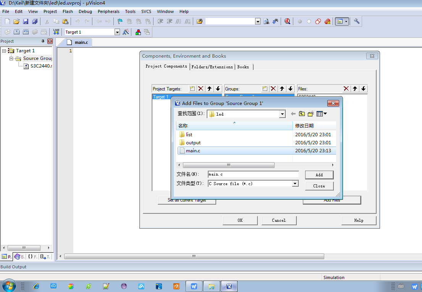The height and width of the screenshot is (292, 422).
Task: Download to flash LOAD icon
Action: pos(56,32)
